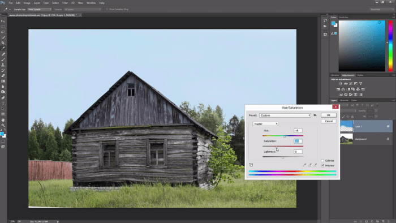
Task: Open the File menu
Action: [11, 3]
